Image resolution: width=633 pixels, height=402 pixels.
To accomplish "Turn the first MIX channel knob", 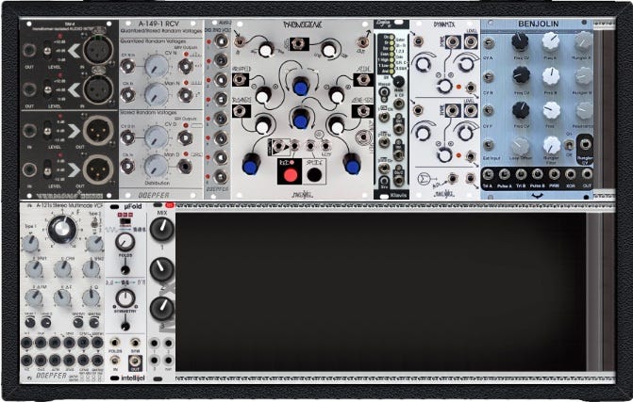I will (161, 229).
